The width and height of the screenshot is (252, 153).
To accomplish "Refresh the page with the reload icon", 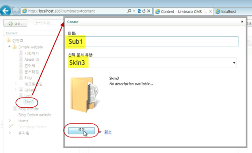I will pyautogui.click(x=144, y=11).
